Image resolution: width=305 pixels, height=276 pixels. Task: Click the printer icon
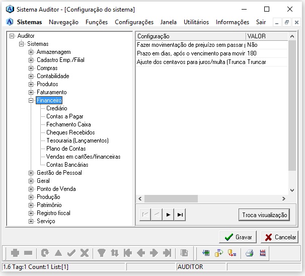(x=249, y=253)
